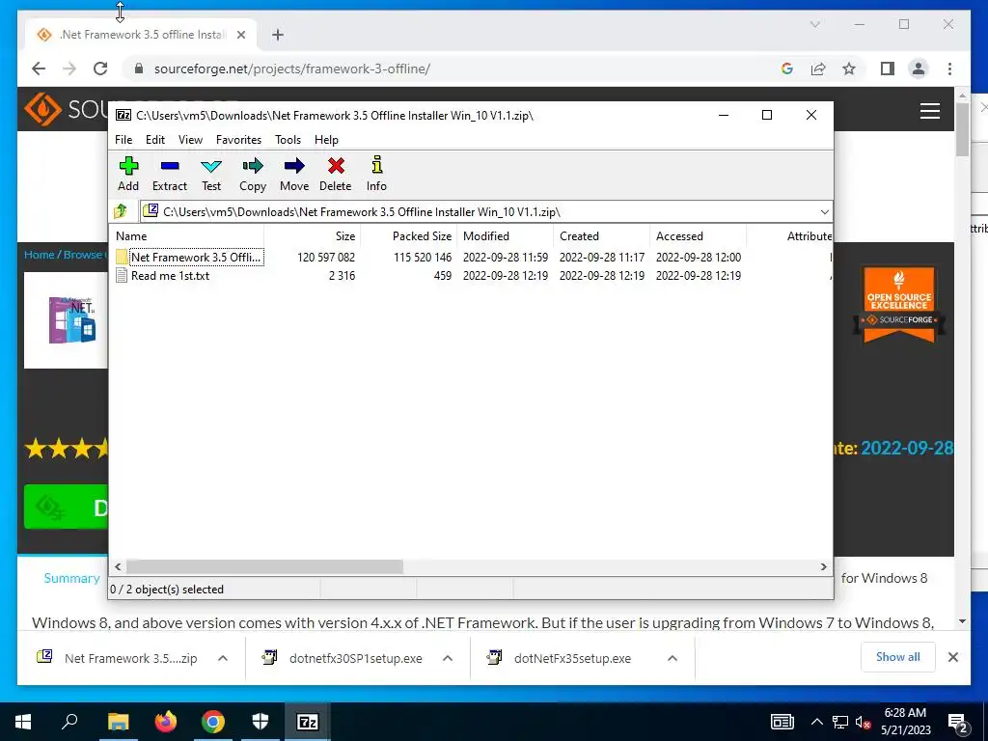Open Windows taskbar search
The width and height of the screenshot is (988, 741).
pyautogui.click(x=69, y=722)
